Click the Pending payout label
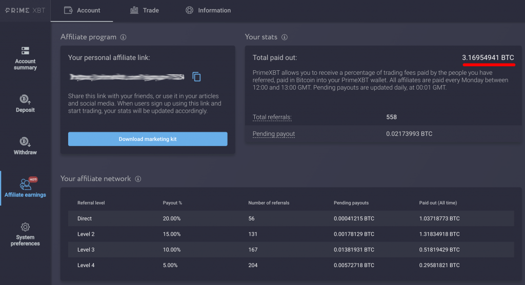This screenshot has height=285, width=525. 274,134
